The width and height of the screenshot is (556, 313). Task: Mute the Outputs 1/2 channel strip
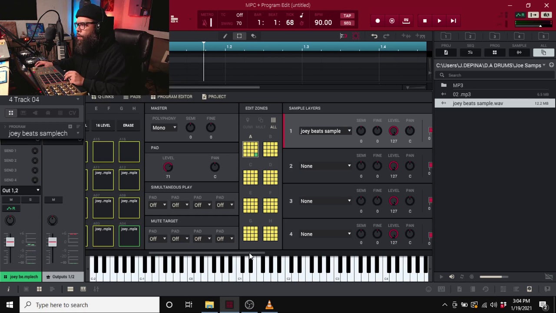[53, 200]
